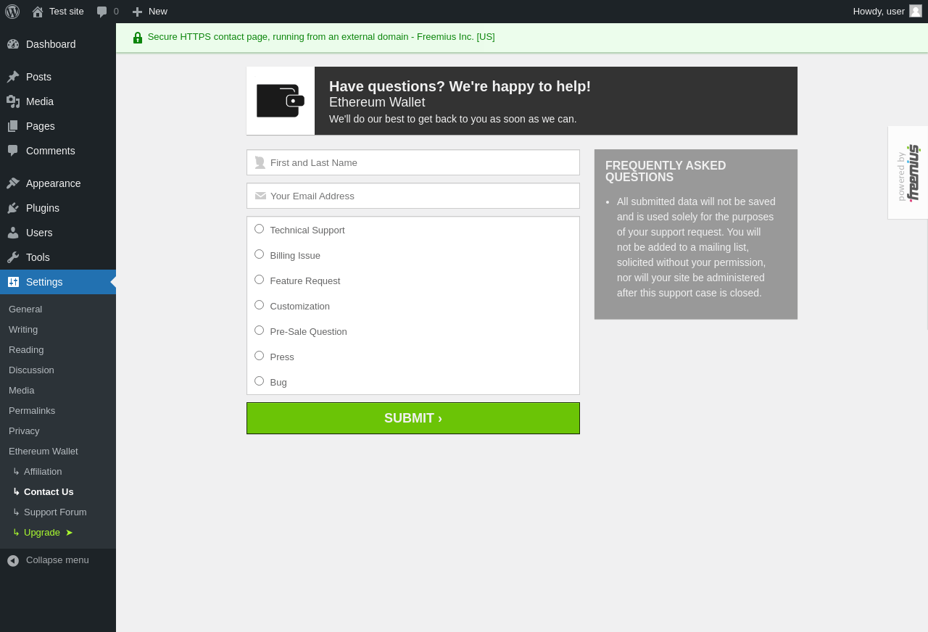Click the Pages sidebar icon
The width and height of the screenshot is (928, 632).
click(13, 126)
